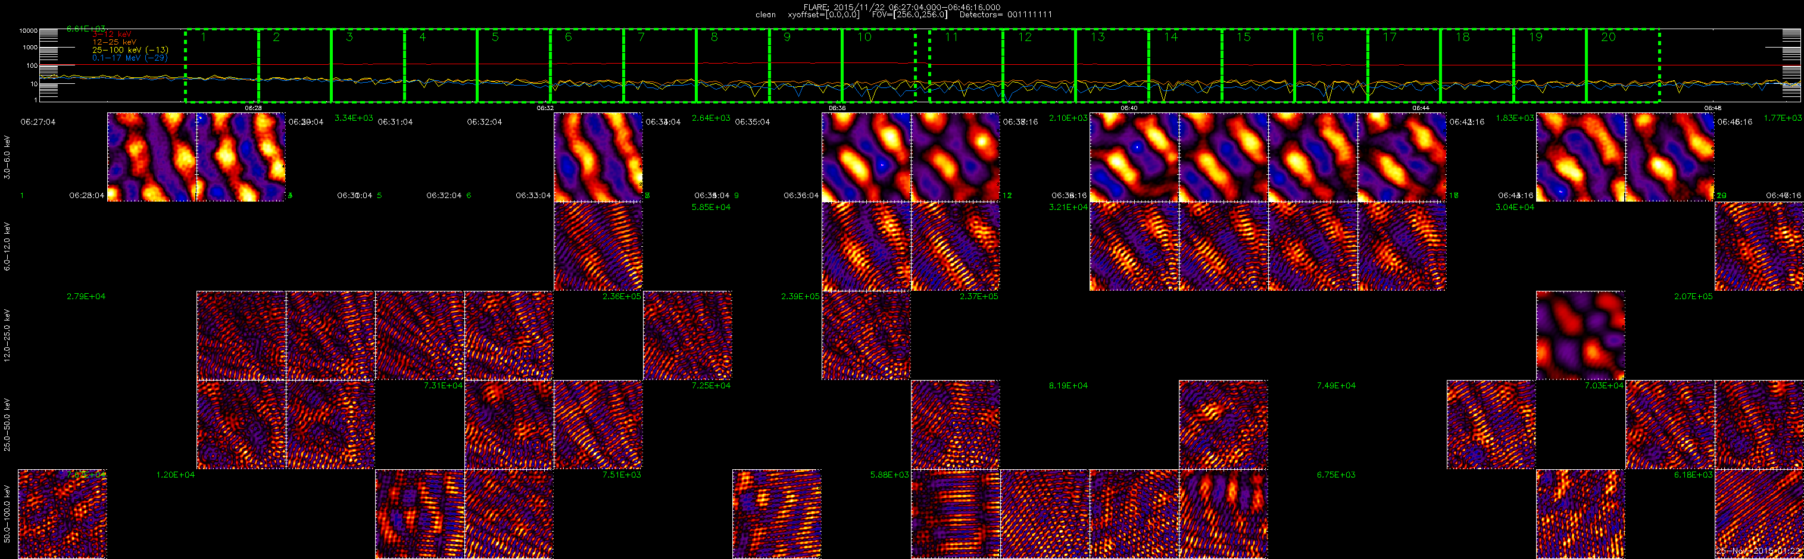Viewport: 1804px width, 559px height.
Task: Click the '12.0-25.0 keV' row label
Action: point(7,336)
